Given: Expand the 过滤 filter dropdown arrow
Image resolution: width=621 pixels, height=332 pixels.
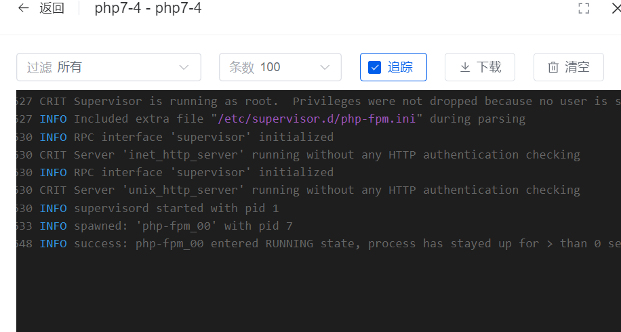Looking at the screenshot, I should (x=184, y=67).
